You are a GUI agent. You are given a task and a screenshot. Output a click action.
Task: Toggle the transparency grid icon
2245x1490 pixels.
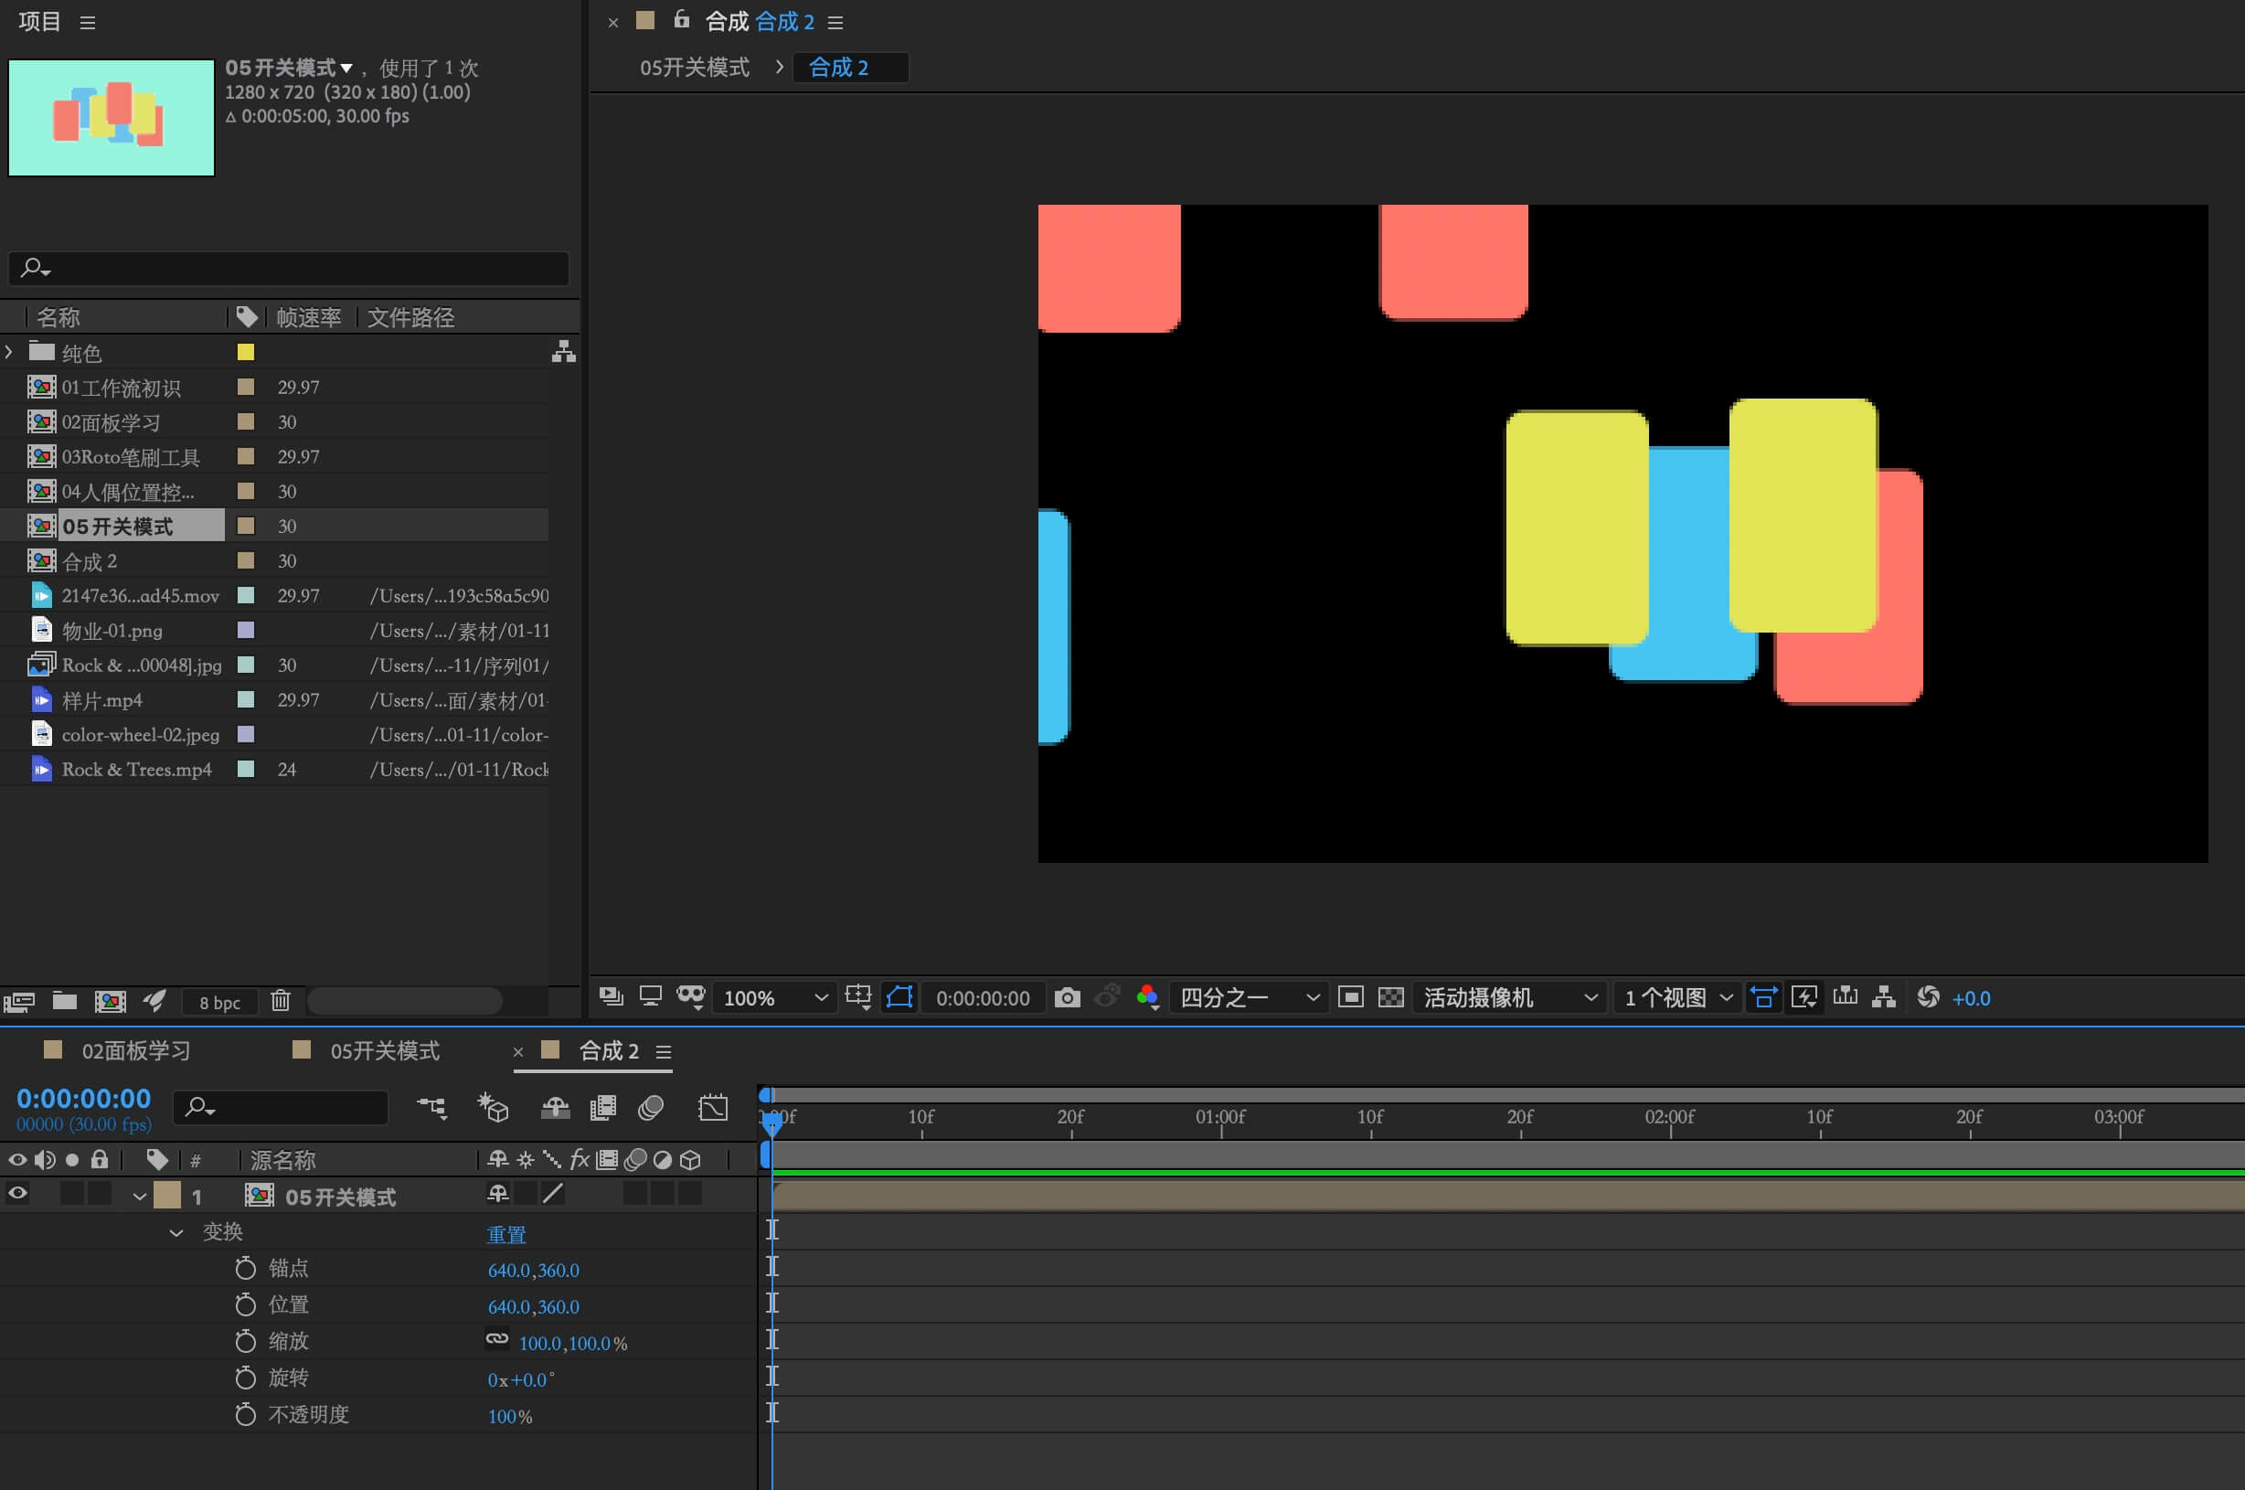tap(1390, 998)
